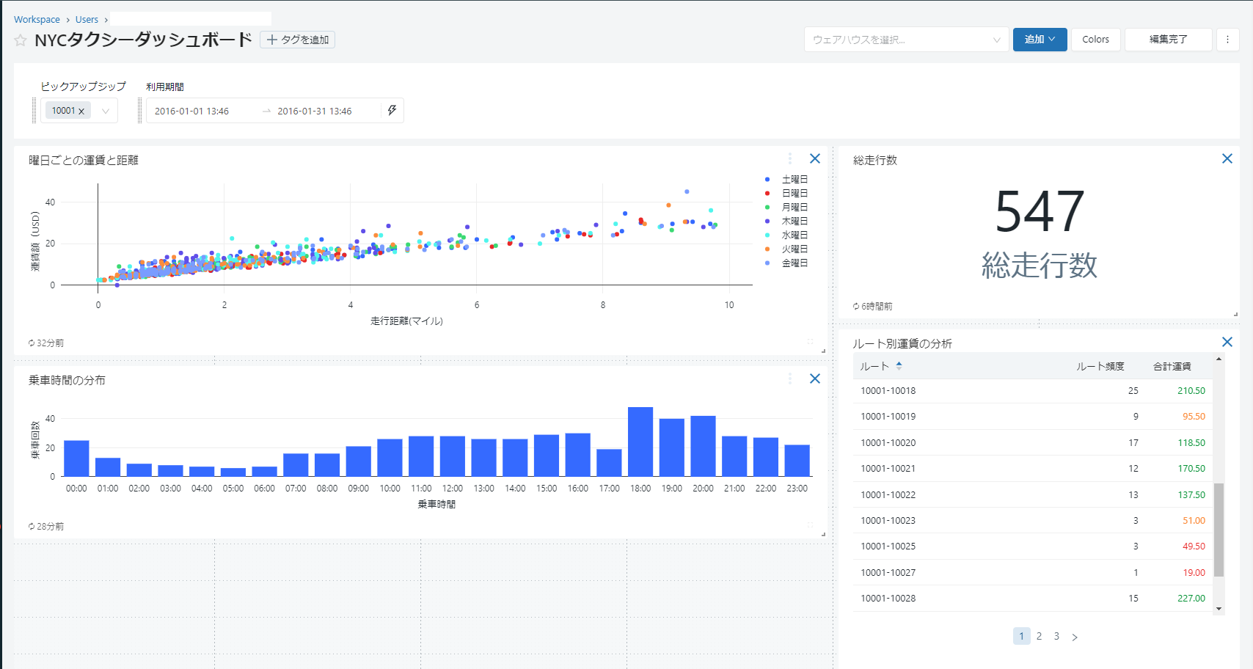Image resolution: width=1253 pixels, height=669 pixels.
Task: Go to page 3 of the route table
Action: point(1056,636)
